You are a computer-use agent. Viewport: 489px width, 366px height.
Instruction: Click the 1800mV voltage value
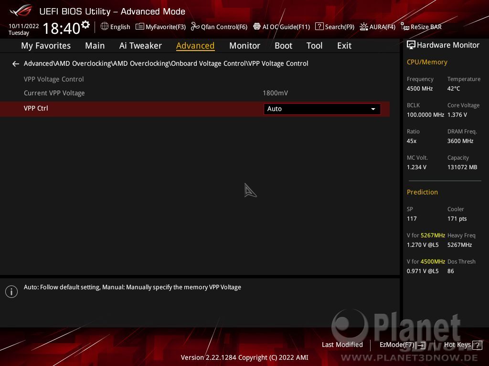[275, 93]
